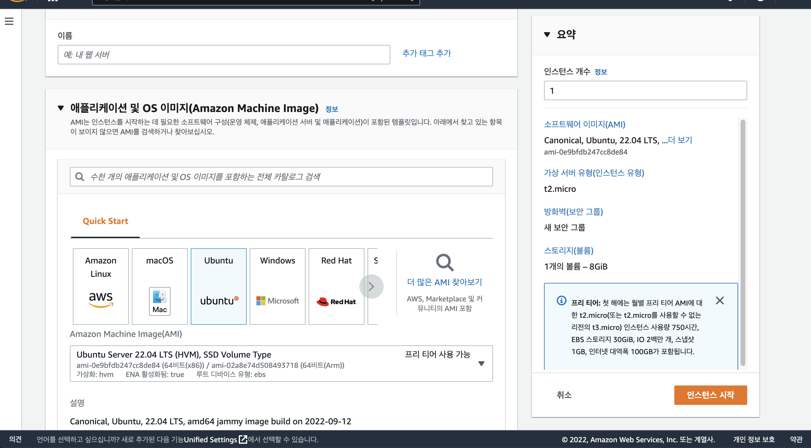The image size is (811, 448).
Task: Open Unified Settings external link
Action: pyautogui.click(x=215, y=439)
